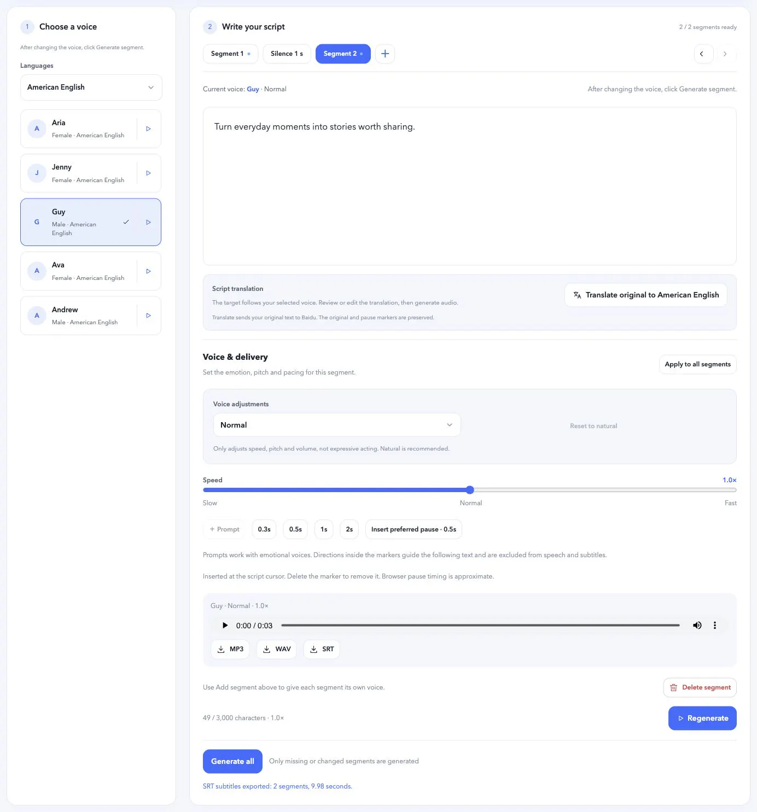Insert a 1s pause
The image size is (757, 812).
324,529
